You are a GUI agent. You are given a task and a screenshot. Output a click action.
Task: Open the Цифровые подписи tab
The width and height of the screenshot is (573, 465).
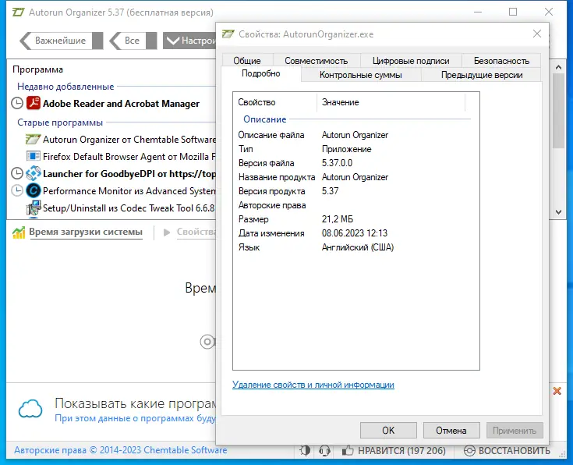[x=411, y=61]
